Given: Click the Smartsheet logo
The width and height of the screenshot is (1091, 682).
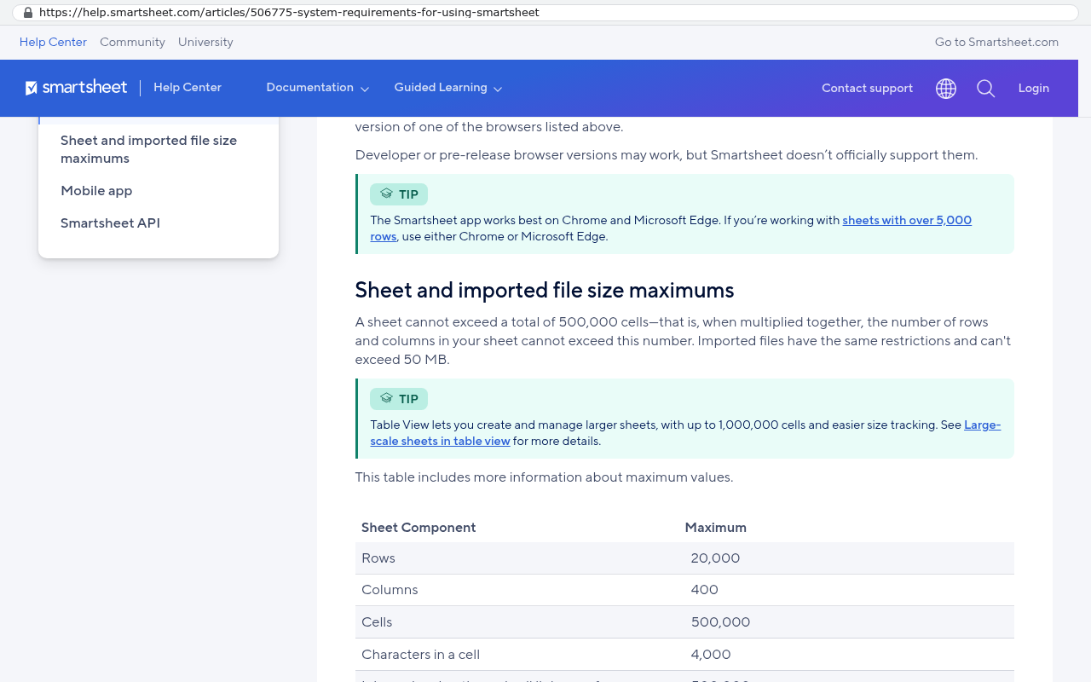Looking at the screenshot, I should (x=77, y=88).
